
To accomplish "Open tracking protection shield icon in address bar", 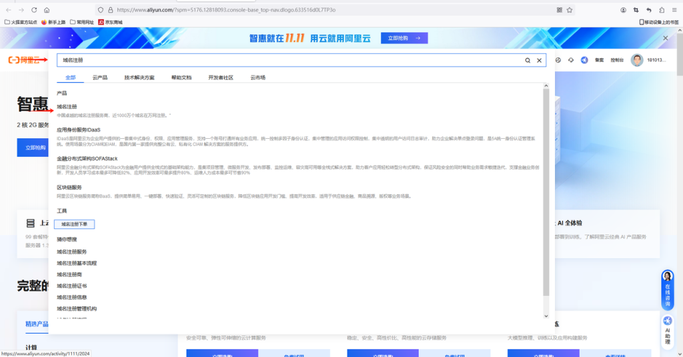I will tap(101, 10).
